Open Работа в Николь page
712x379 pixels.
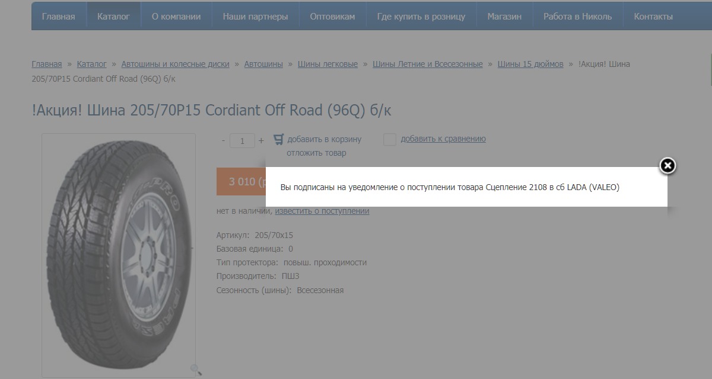tap(578, 17)
